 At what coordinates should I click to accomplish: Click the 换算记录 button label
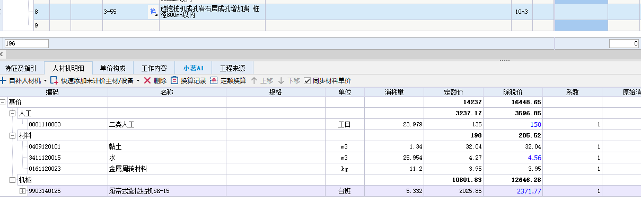194,81
